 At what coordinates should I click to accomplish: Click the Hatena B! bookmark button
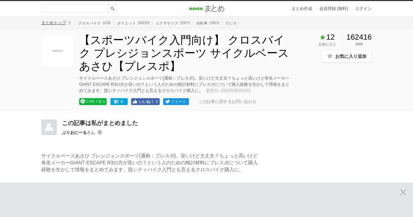[x=119, y=102]
